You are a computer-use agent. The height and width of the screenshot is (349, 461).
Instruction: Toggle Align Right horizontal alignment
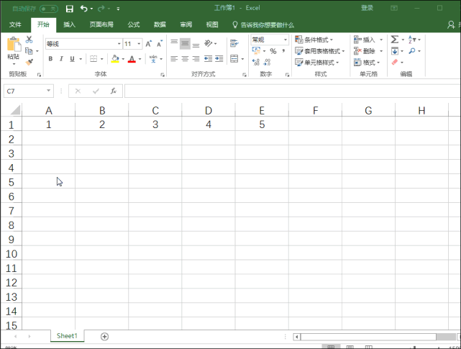tap(196, 59)
